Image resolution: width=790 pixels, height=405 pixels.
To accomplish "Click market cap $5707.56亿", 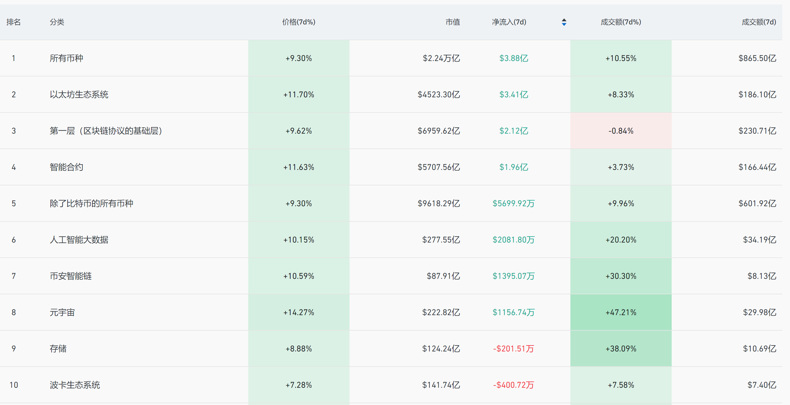I will tap(439, 167).
